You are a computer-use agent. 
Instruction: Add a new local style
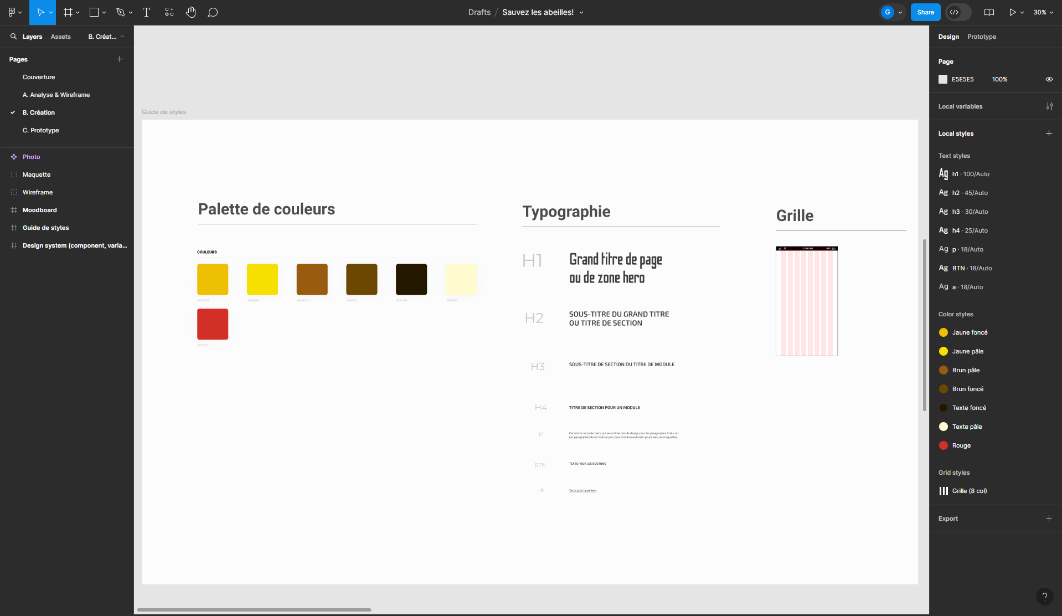[x=1049, y=134]
